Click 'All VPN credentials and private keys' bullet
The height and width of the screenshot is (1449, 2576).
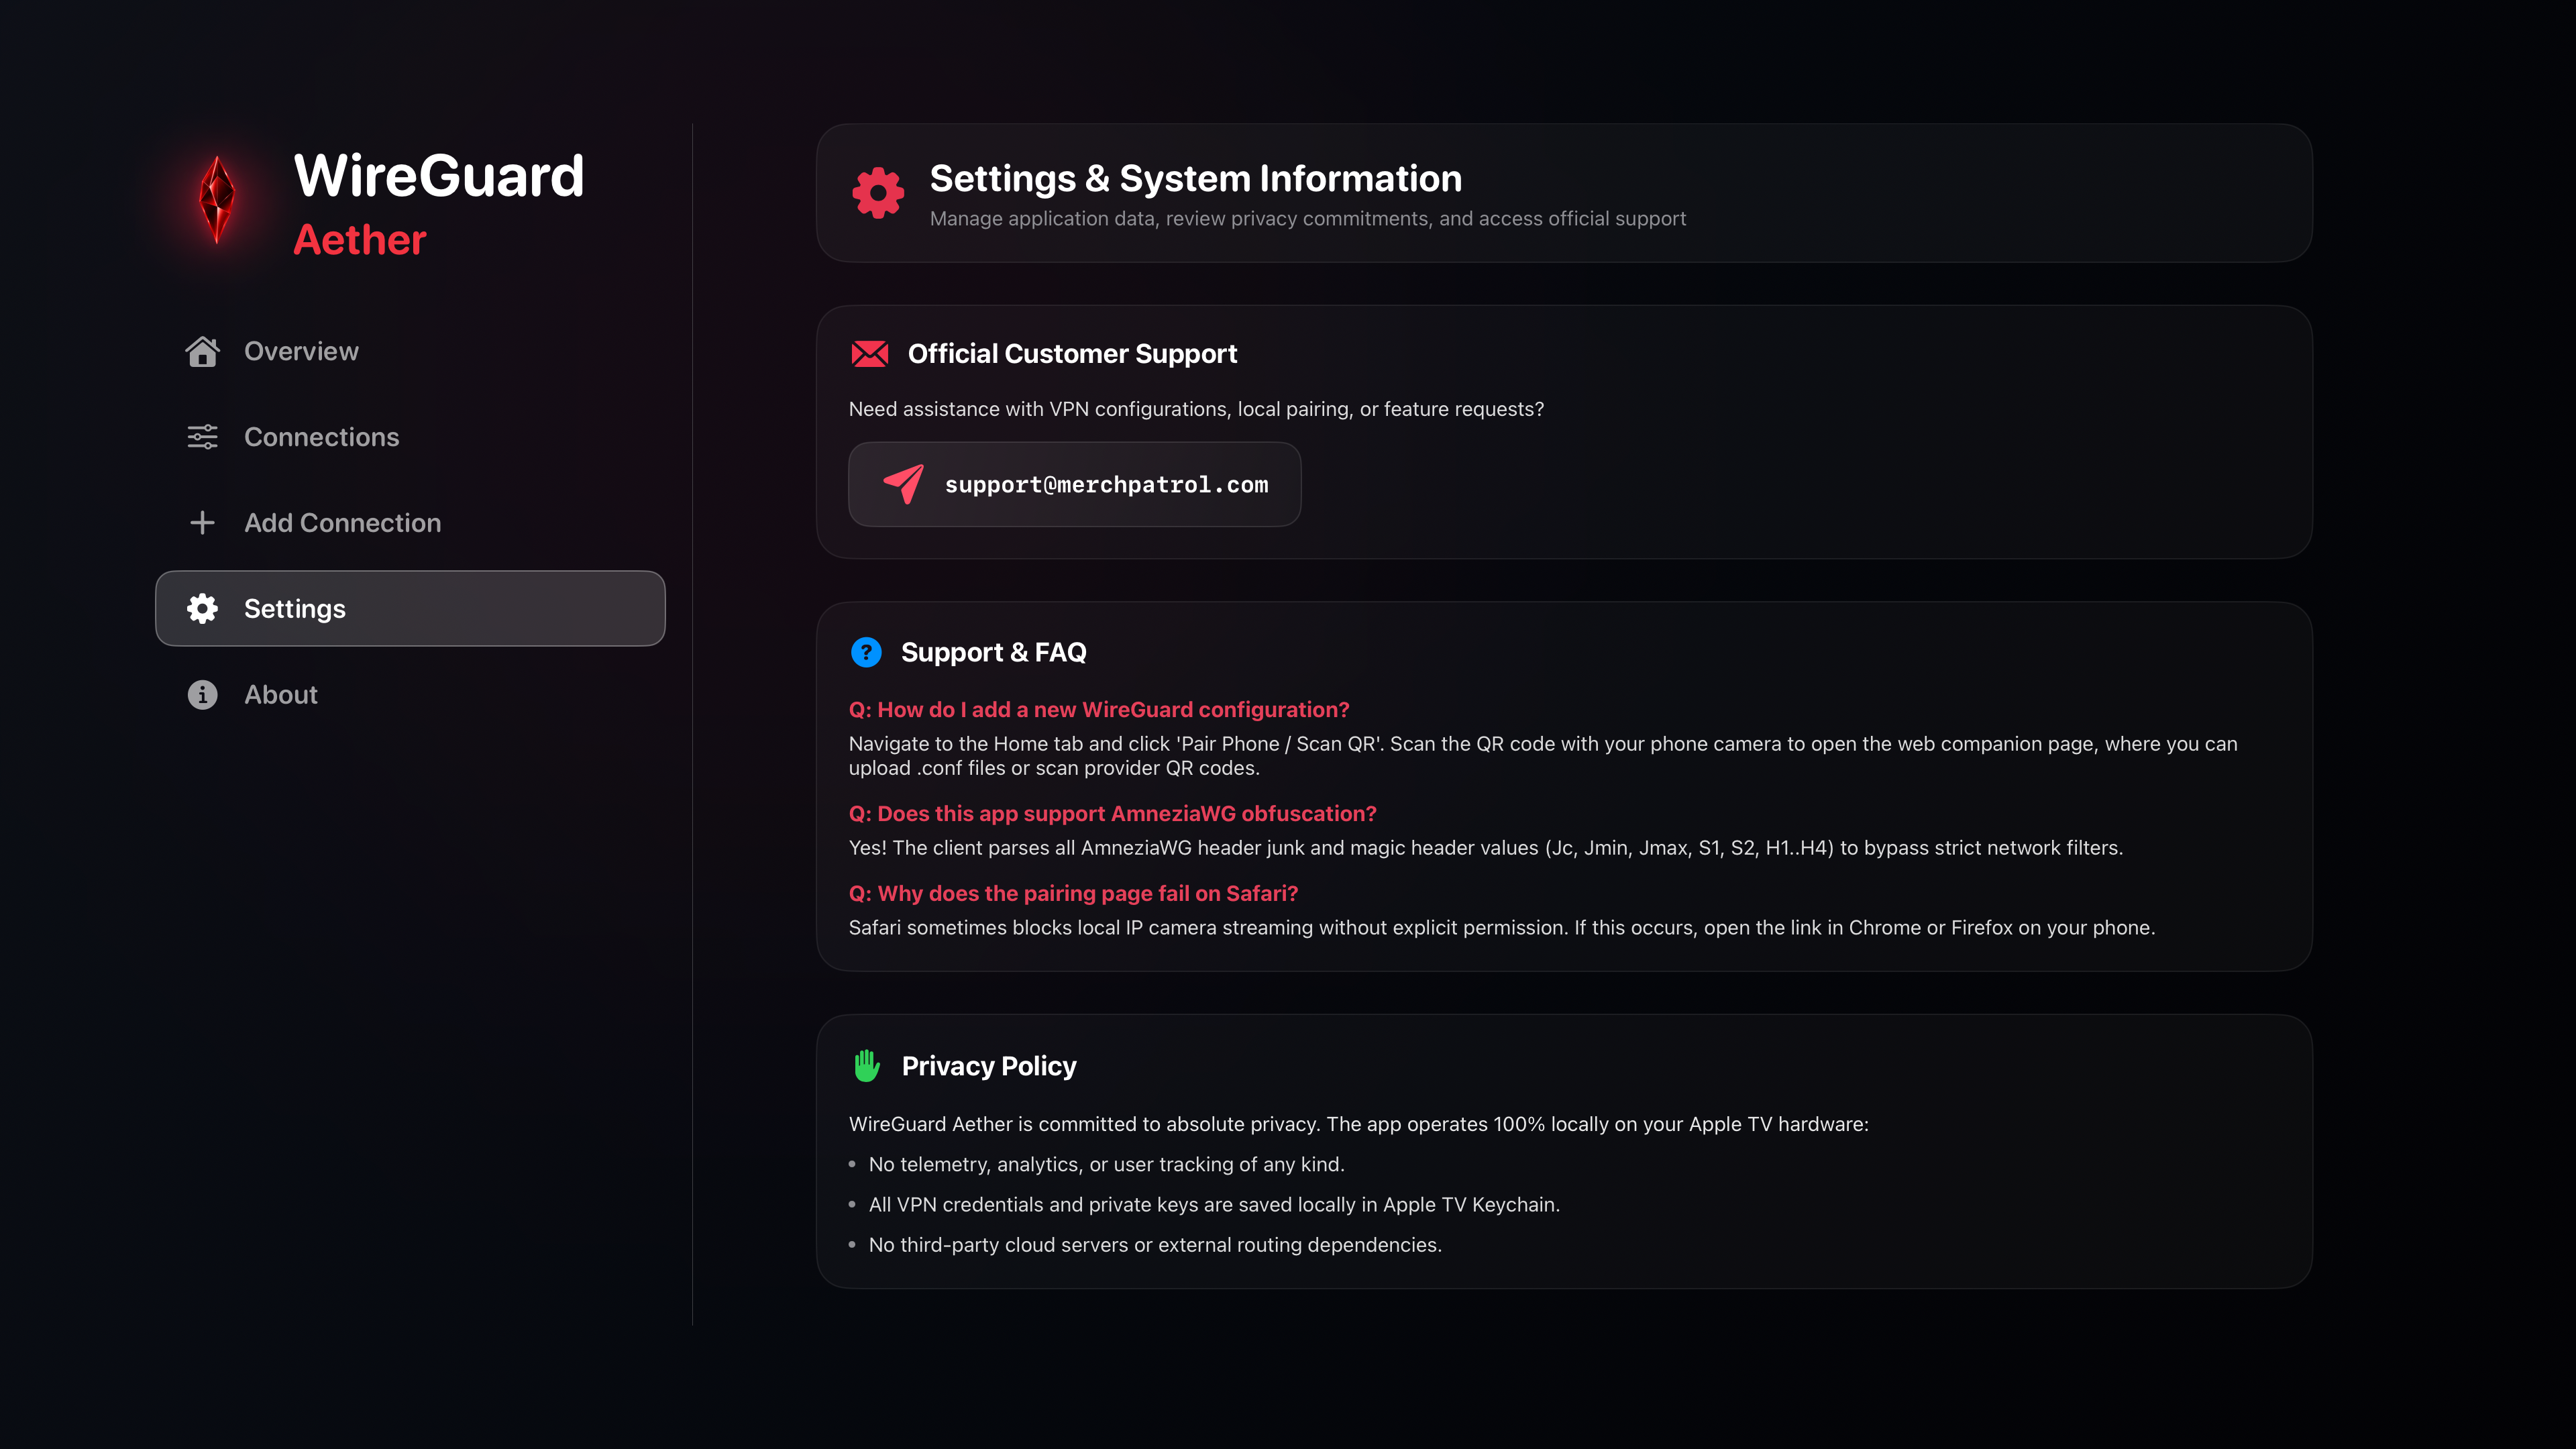1214,1204
